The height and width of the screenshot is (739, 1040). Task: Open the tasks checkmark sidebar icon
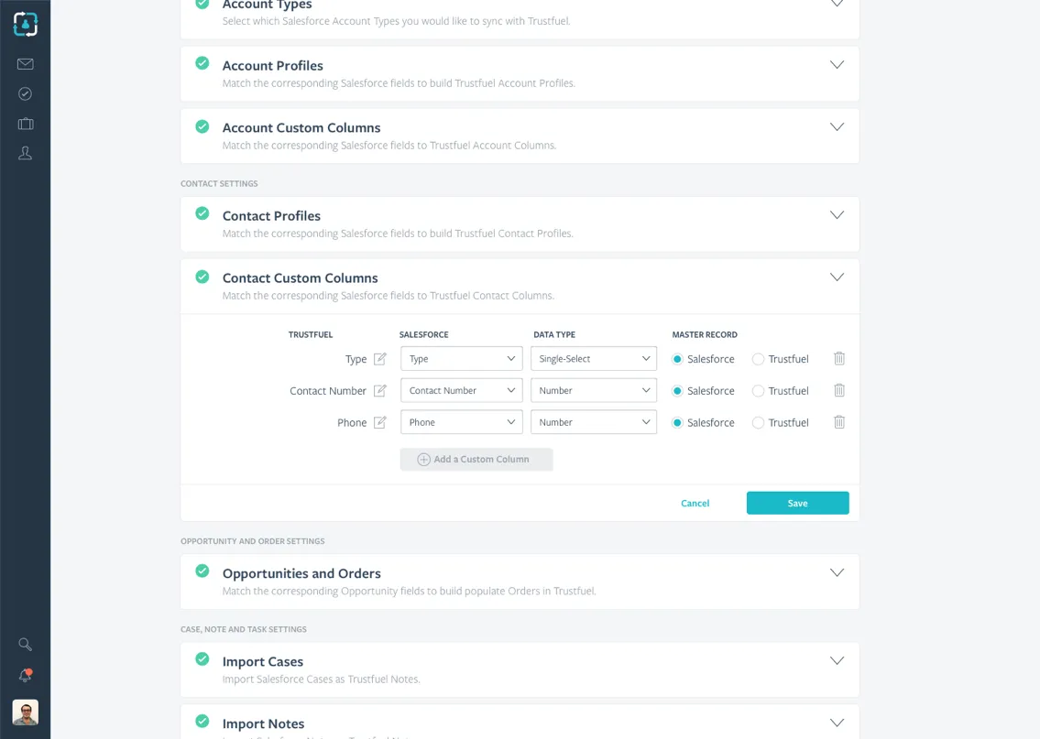point(26,94)
